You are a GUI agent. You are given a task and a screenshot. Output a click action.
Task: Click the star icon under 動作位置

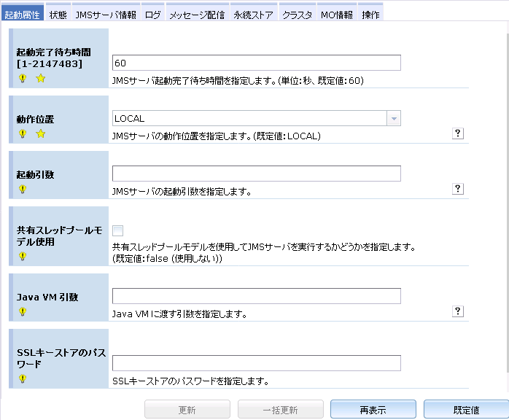pos(40,134)
